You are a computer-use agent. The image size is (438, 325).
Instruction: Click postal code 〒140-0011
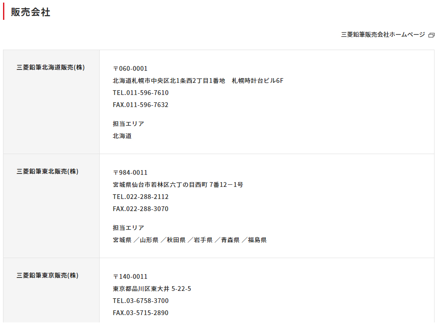(x=130, y=277)
